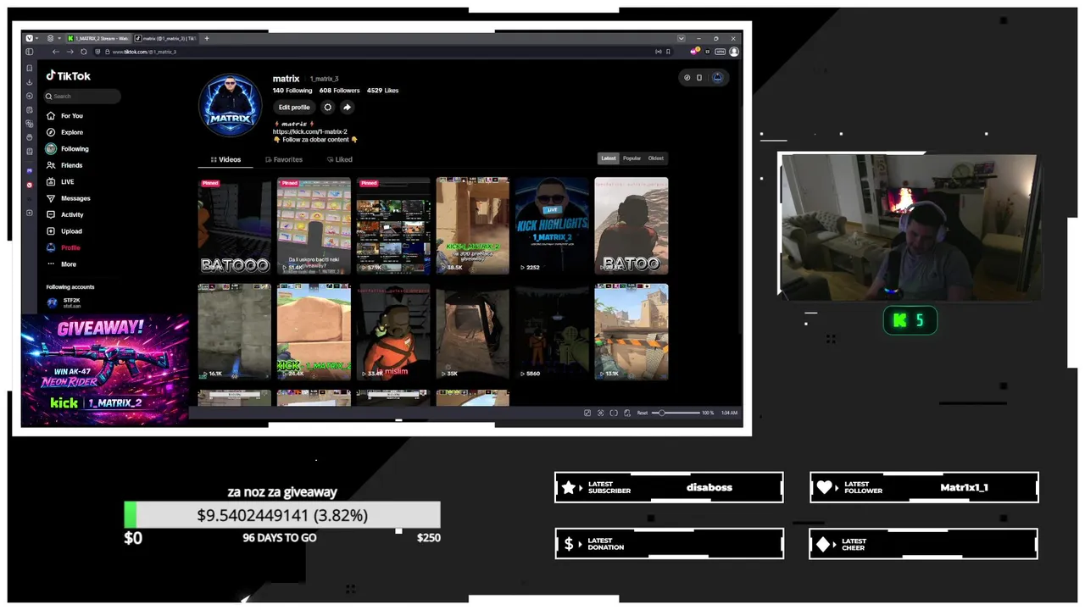Switch to the Favorites tab
This screenshot has height=610, width=1085.
pyautogui.click(x=284, y=159)
